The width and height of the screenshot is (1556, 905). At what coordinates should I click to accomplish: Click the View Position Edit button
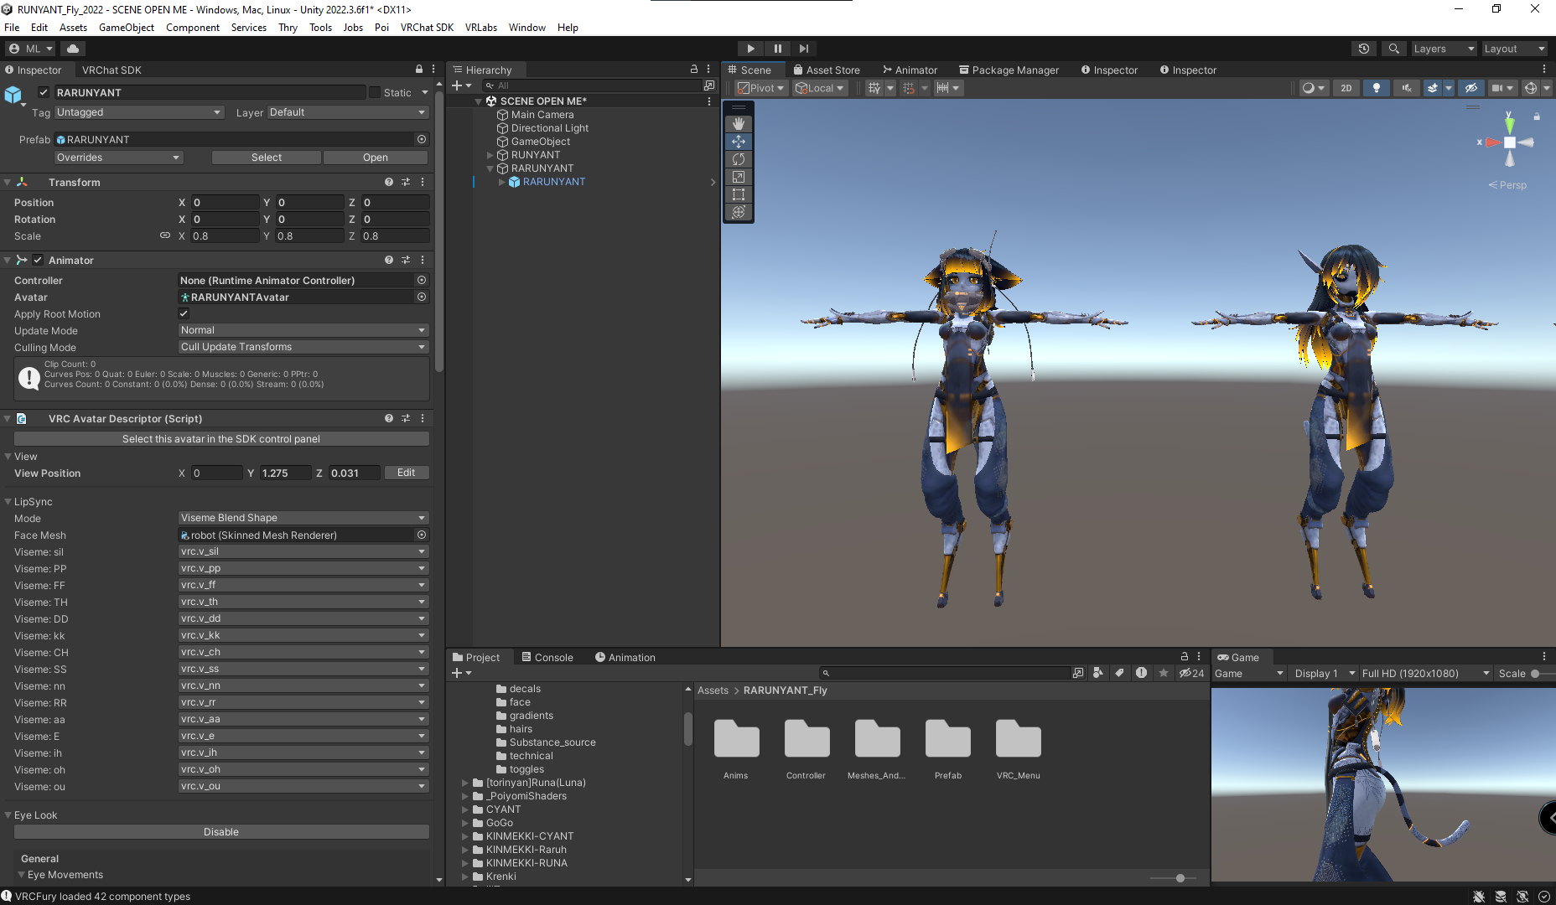click(407, 473)
